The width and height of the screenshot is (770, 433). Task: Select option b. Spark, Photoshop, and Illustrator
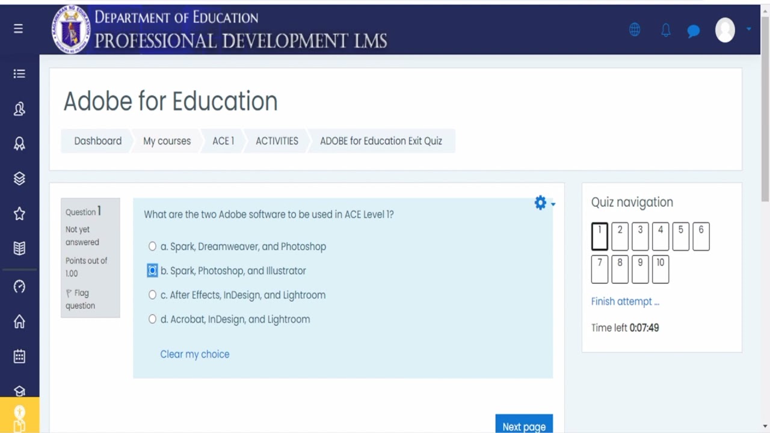point(152,271)
